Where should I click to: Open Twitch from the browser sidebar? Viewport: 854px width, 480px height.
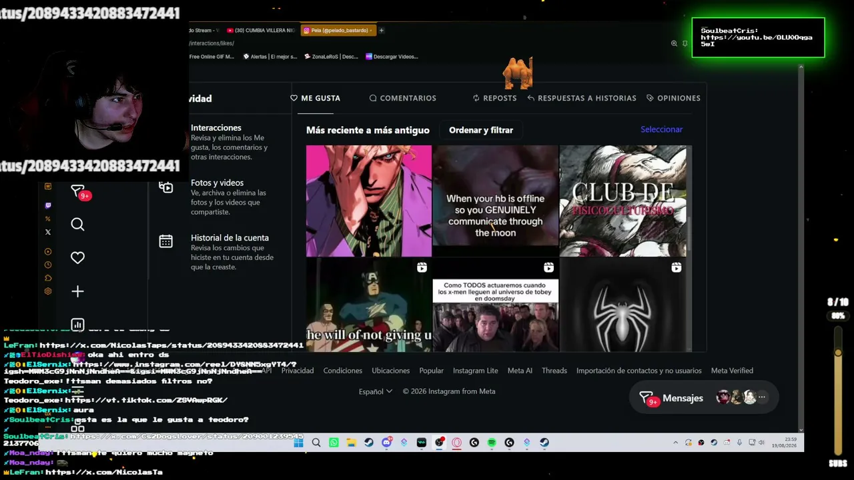(x=48, y=206)
